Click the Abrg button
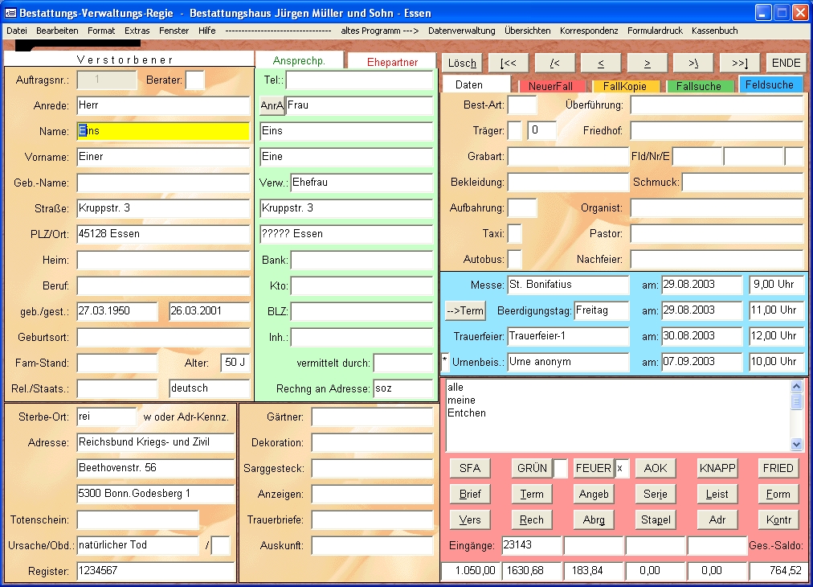The height and width of the screenshot is (587, 813). pyautogui.click(x=594, y=519)
